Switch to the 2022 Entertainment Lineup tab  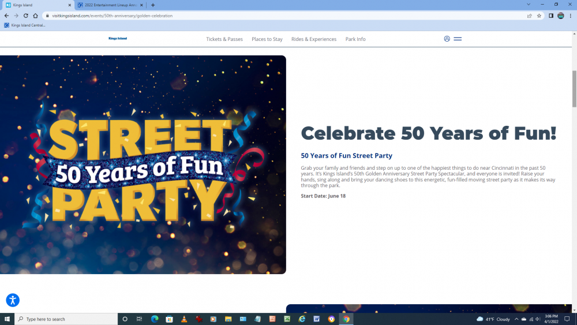tap(110, 5)
